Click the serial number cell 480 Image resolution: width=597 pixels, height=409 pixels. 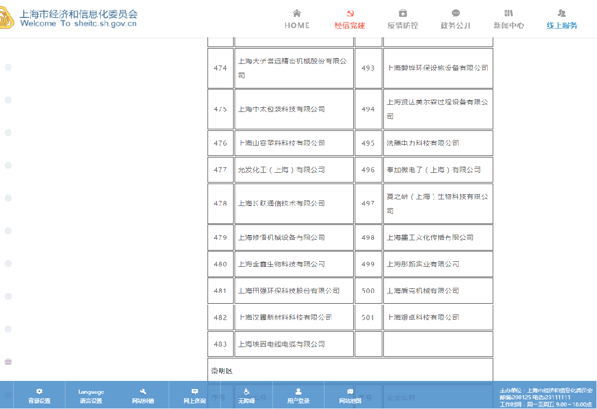(220, 264)
